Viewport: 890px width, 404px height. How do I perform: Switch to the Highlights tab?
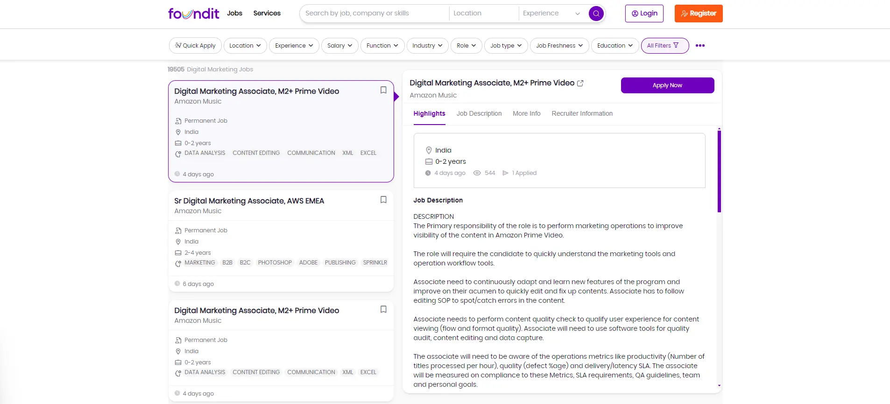tap(429, 113)
